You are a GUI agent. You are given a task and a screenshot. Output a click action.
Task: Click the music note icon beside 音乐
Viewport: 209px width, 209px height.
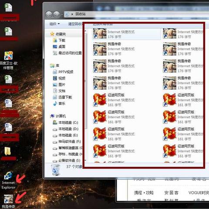[x=55, y=103]
